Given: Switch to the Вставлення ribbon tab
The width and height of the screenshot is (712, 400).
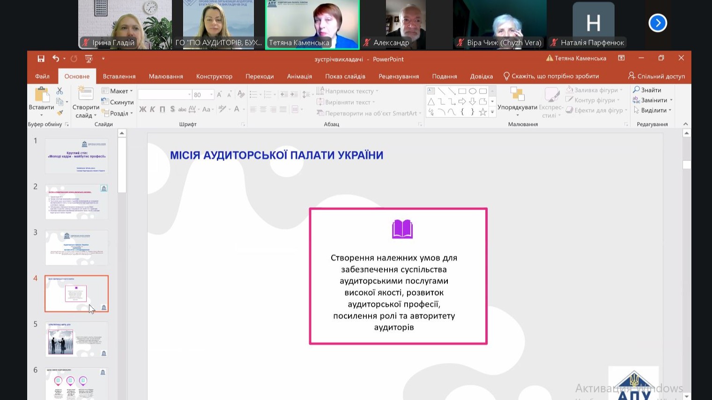Looking at the screenshot, I should click(119, 76).
